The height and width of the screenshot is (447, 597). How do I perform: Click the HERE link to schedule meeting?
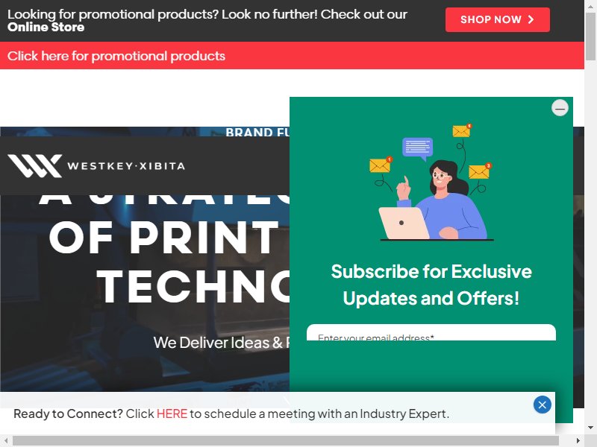[x=172, y=413]
